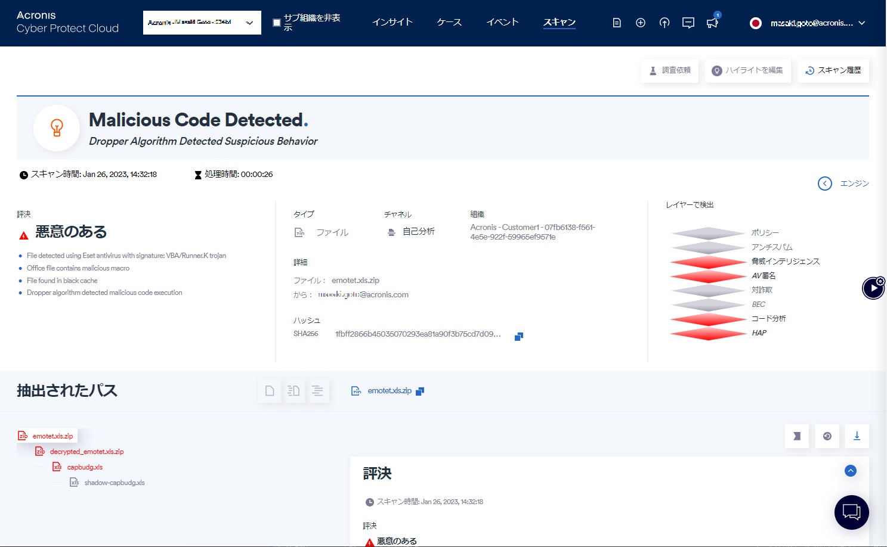
Task: Click the announcements megaphone icon
Action: pos(712,23)
